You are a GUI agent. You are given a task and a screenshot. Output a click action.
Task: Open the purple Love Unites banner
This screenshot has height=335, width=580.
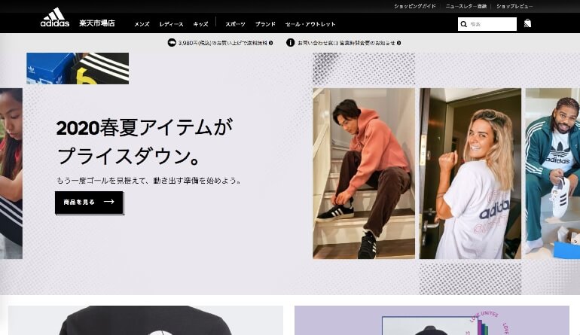pos(432,320)
